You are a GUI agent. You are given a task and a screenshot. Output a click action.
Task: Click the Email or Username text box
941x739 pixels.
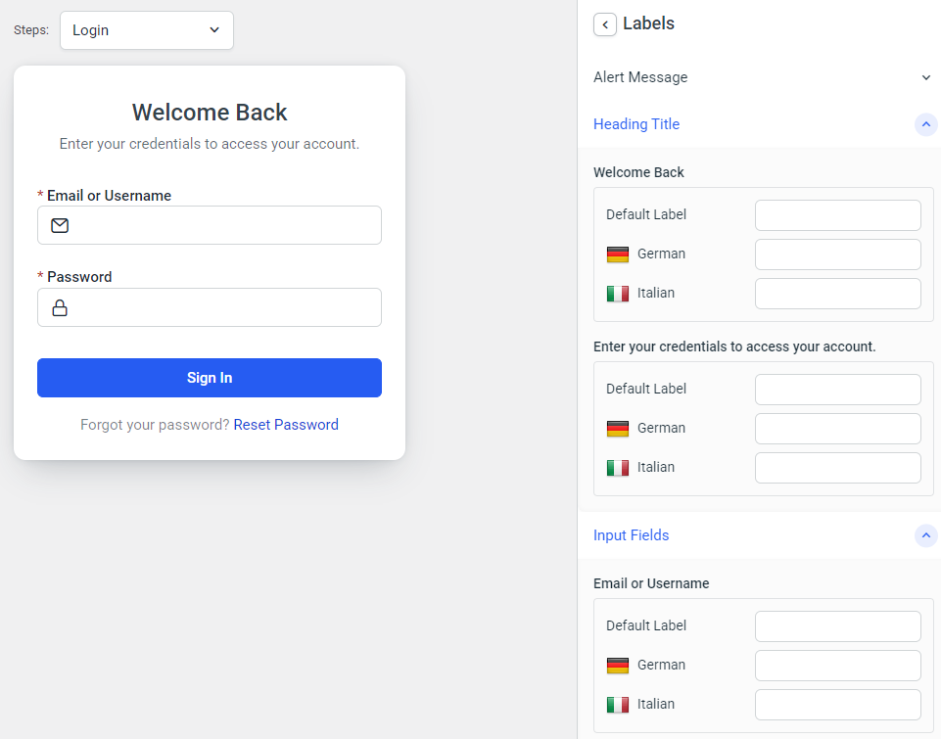[209, 225]
